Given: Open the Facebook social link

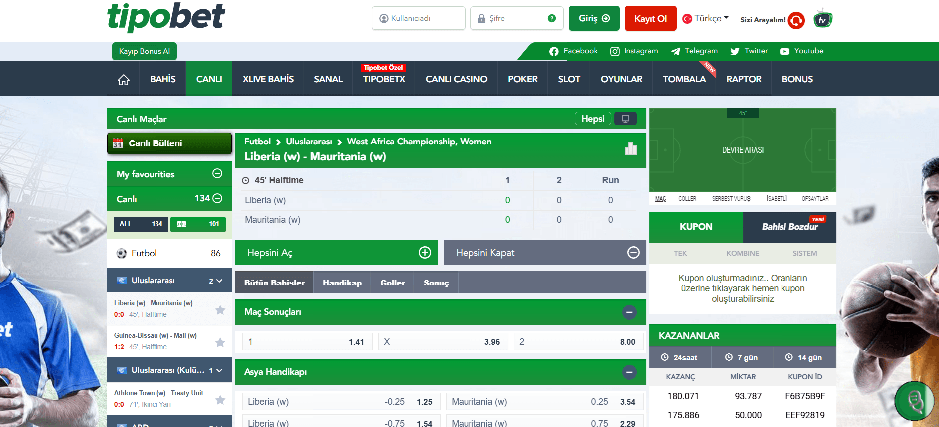Looking at the screenshot, I should pyautogui.click(x=573, y=51).
